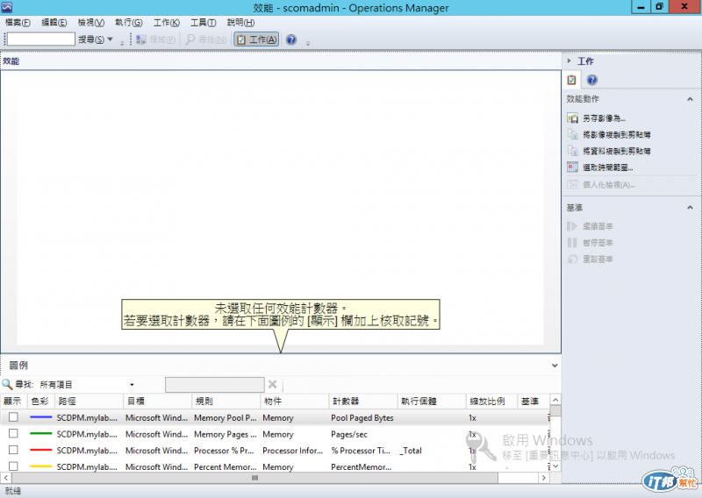Click 另存影像為... link
Image resolution: width=702 pixels, height=498 pixels.
tap(604, 118)
